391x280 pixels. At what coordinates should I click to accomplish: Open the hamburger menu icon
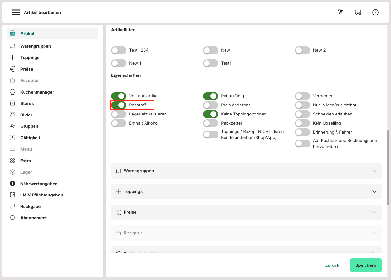pos(16,12)
